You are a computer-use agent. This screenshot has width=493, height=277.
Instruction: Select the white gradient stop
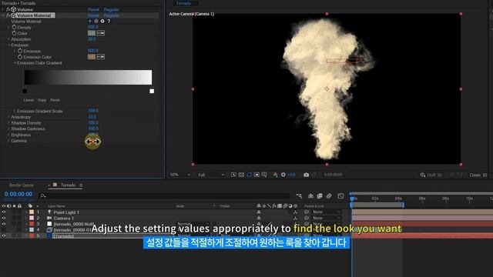point(152,91)
